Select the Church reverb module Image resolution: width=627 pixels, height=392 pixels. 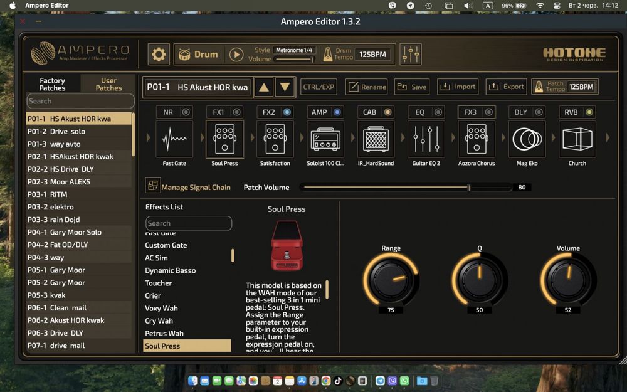pos(577,139)
